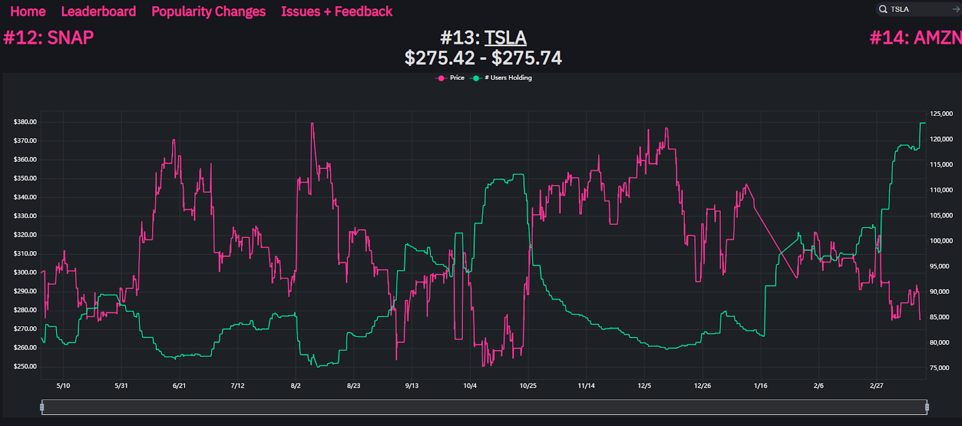The image size is (962, 426).
Task: Click the $300.00 price axis label
Action: pyautogui.click(x=25, y=272)
